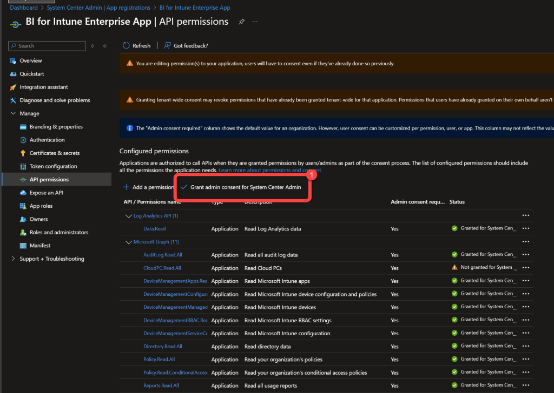
Task: Open Quickstart in the sidebar
Action: tap(32, 73)
